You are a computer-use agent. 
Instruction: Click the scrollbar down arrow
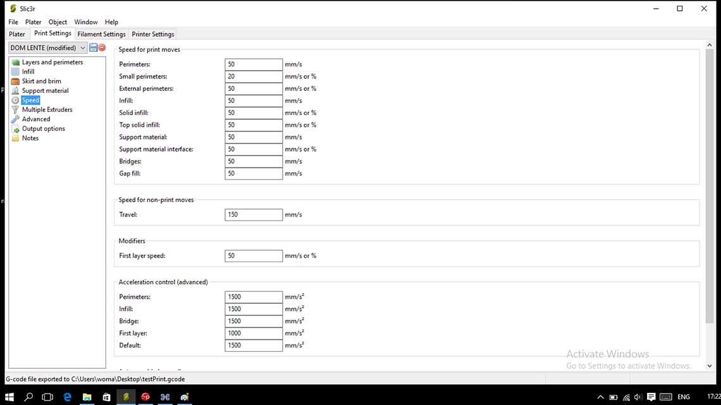click(x=710, y=366)
